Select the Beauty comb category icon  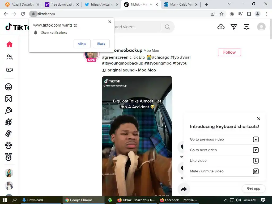[8, 134]
